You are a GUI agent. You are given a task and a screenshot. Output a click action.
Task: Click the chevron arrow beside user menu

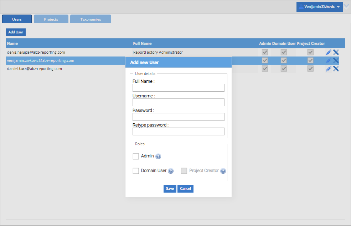(347, 6)
